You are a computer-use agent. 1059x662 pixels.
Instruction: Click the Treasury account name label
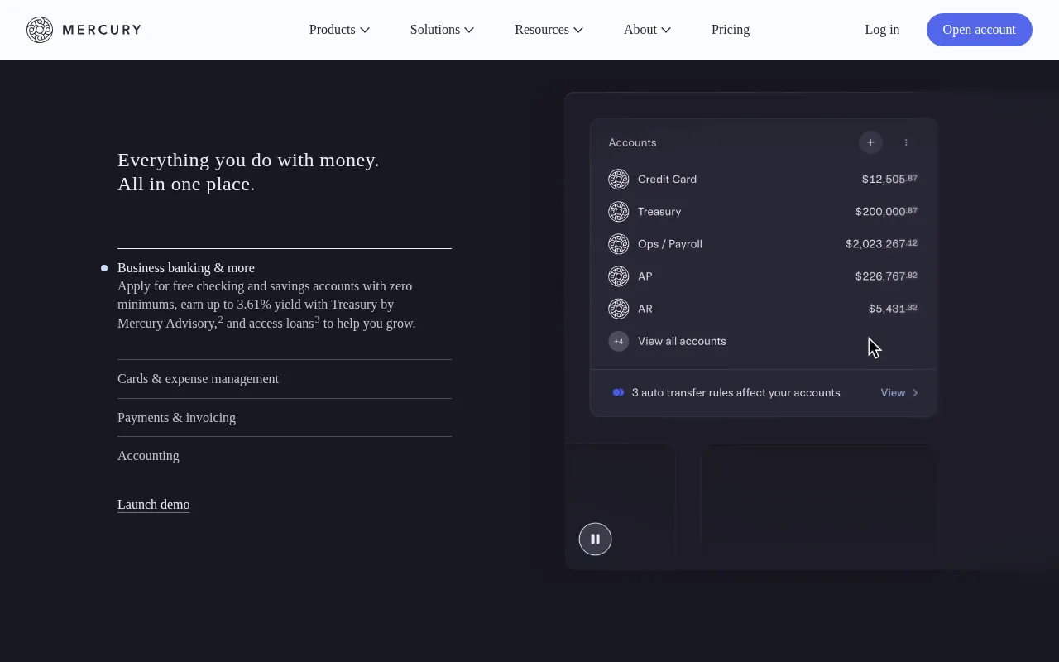[659, 212]
